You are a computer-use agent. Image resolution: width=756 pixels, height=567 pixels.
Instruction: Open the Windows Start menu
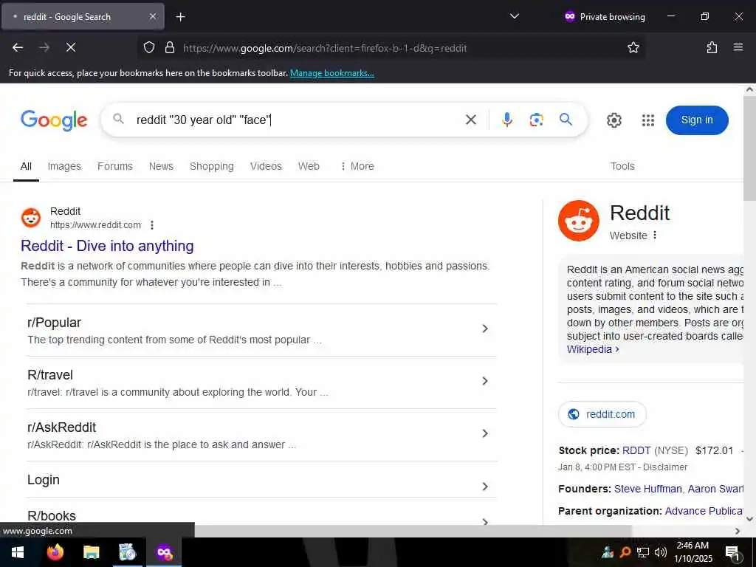point(18,552)
